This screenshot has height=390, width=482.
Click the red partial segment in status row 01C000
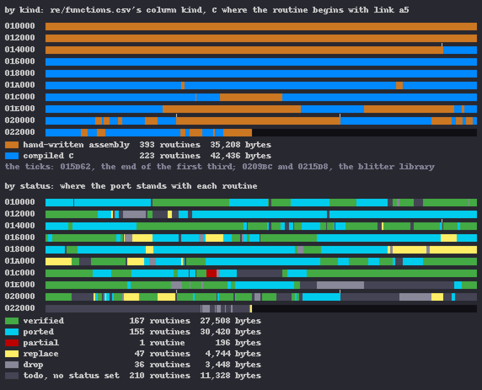[x=212, y=273]
